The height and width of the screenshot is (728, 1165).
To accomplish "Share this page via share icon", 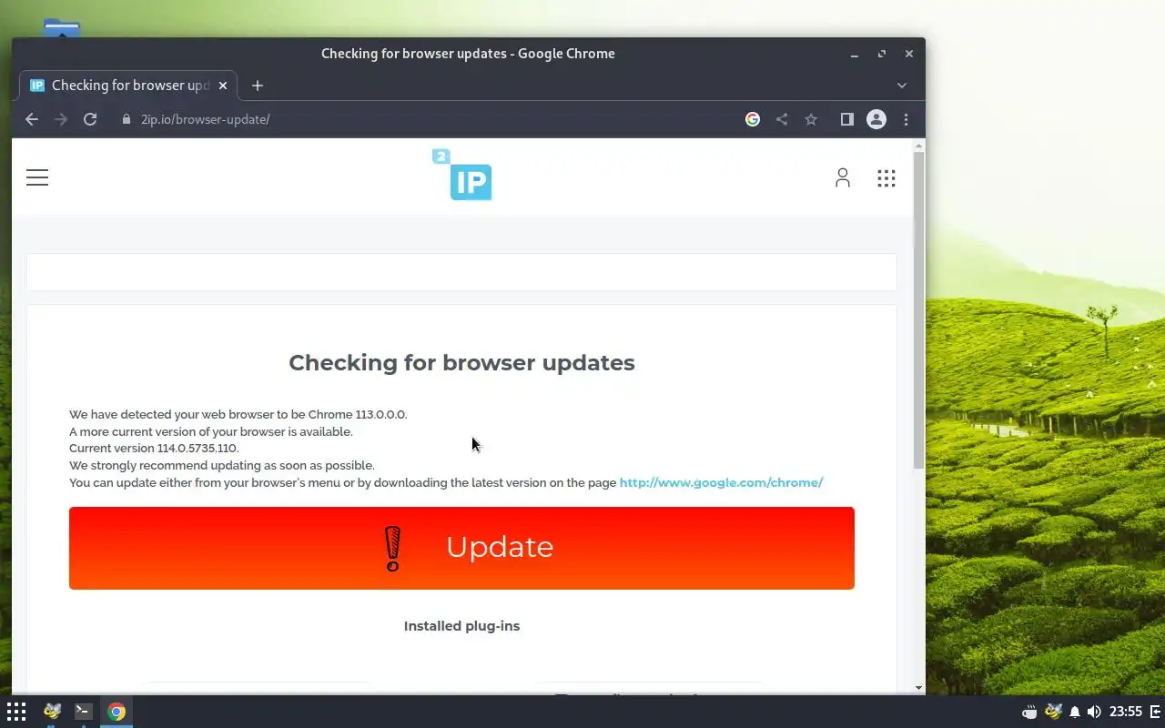I will (x=782, y=119).
